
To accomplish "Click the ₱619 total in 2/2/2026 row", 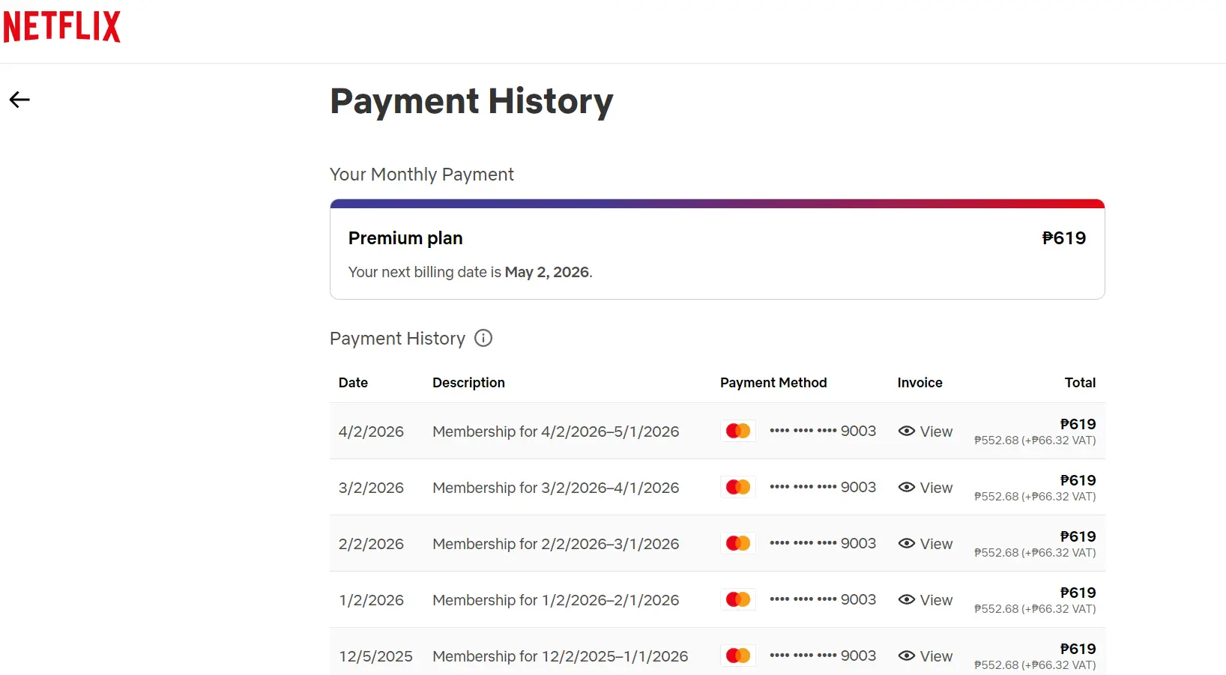I will click(1078, 536).
